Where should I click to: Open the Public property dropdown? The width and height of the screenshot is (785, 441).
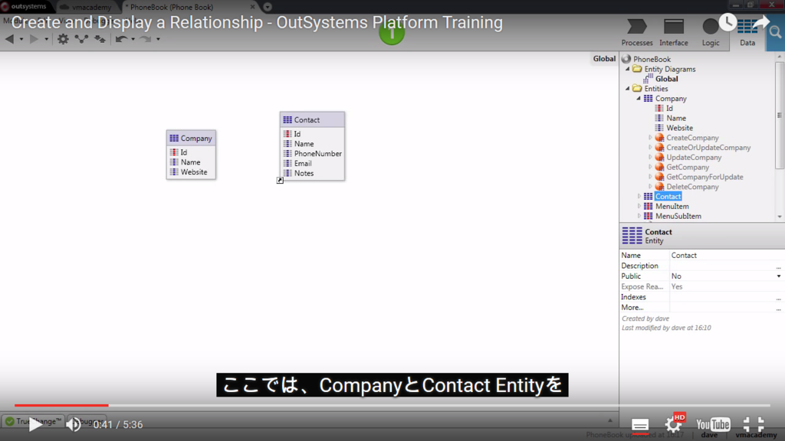coord(779,276)
